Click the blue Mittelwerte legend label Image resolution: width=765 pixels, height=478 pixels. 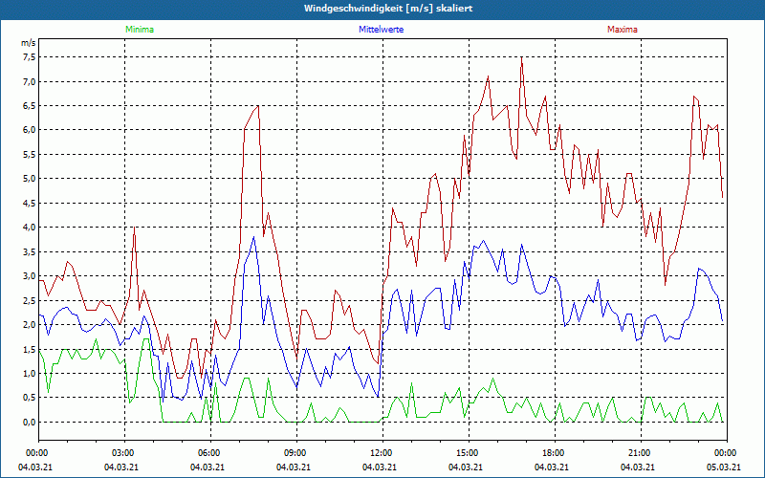coord(381,30)
